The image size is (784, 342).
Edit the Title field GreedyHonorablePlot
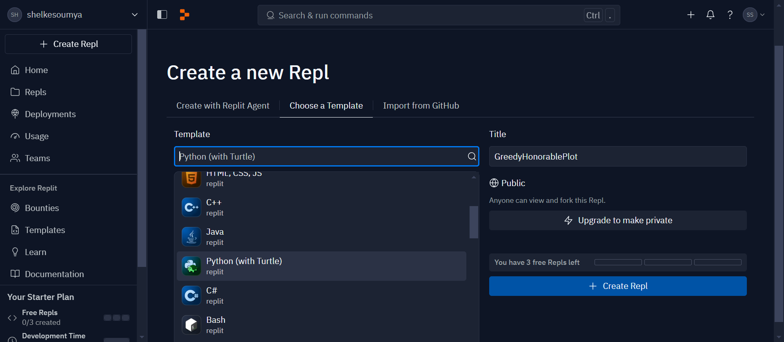pyautogui.click(x=618, y=156)
